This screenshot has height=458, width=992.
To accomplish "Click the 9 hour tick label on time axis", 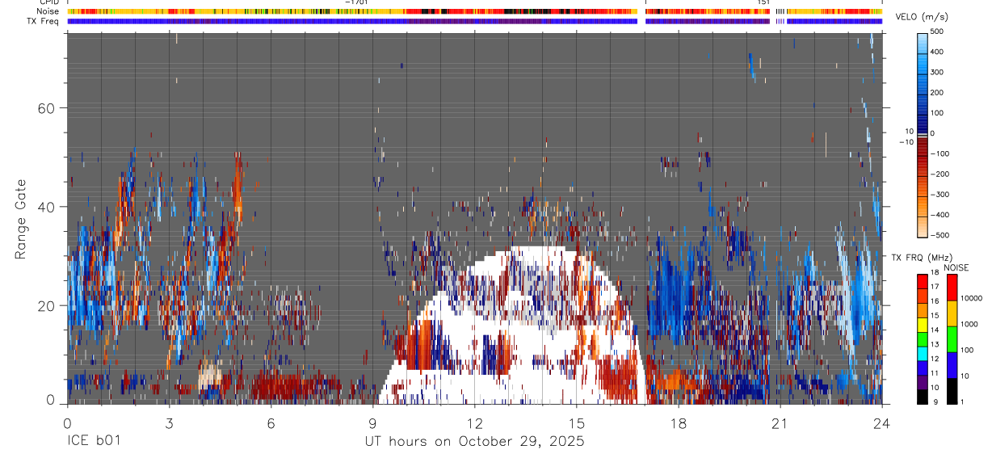I will (x=372, y=423).
